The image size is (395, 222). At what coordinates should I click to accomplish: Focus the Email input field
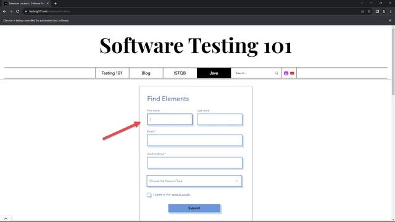[195, 140]
